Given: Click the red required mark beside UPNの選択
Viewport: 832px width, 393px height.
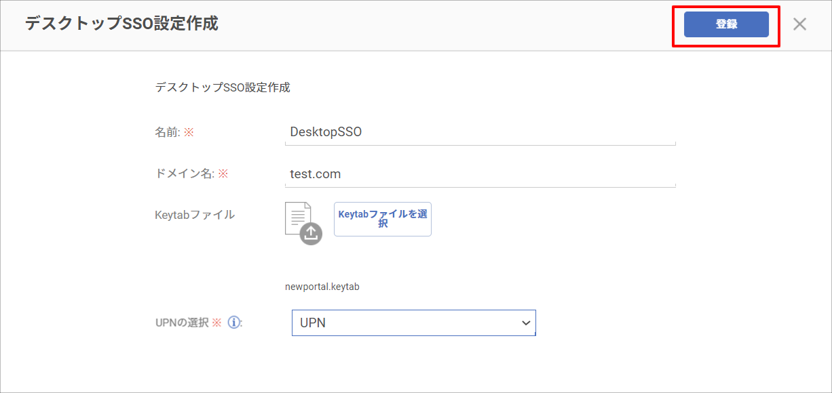Looking at the screenshot, I should click(217, 323).
